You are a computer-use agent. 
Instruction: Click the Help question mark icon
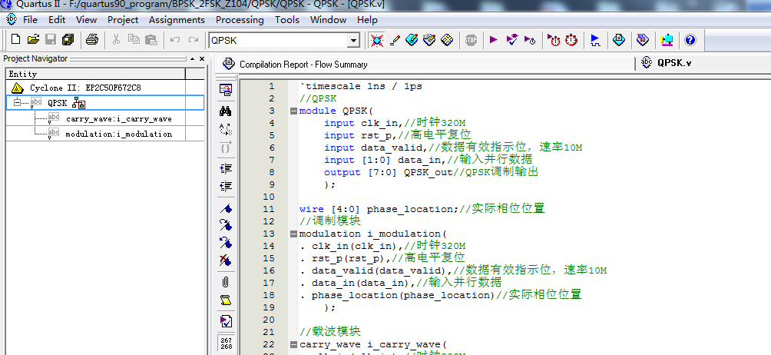click(x=690, y=40)
